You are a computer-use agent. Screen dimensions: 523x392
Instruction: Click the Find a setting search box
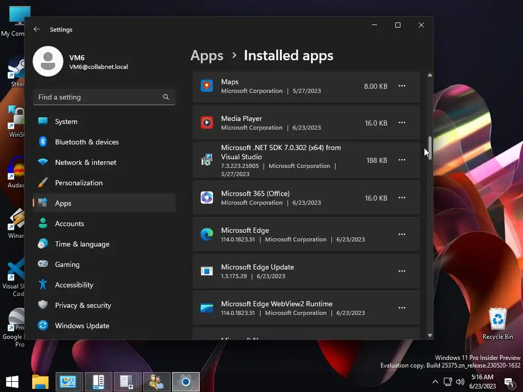pyautogui.click(x=104, y=97)
